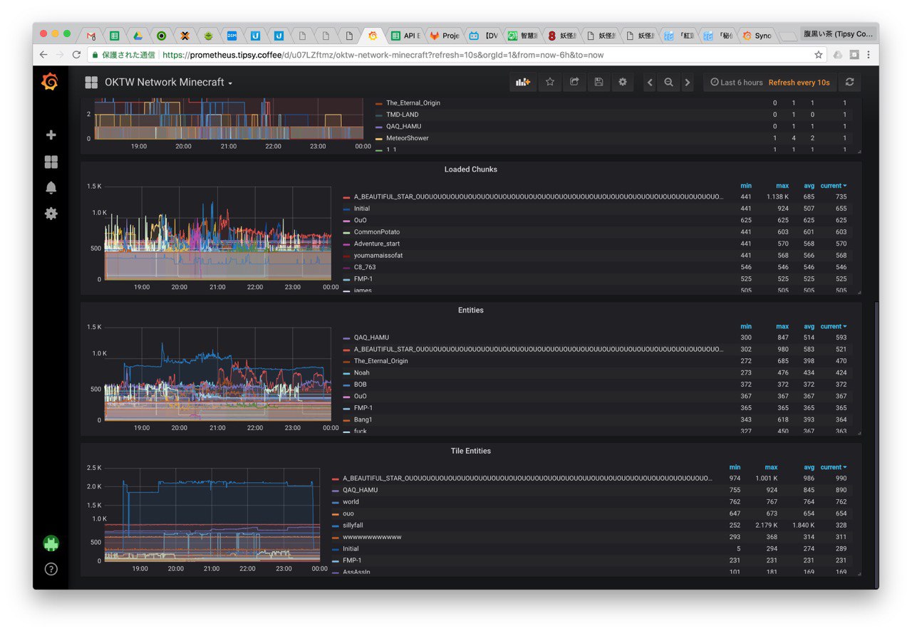Image resolution: width=912 pixels, height=633 pixels.
Task: Switch to the 智慧 browser tab
Action: point(522,35)
